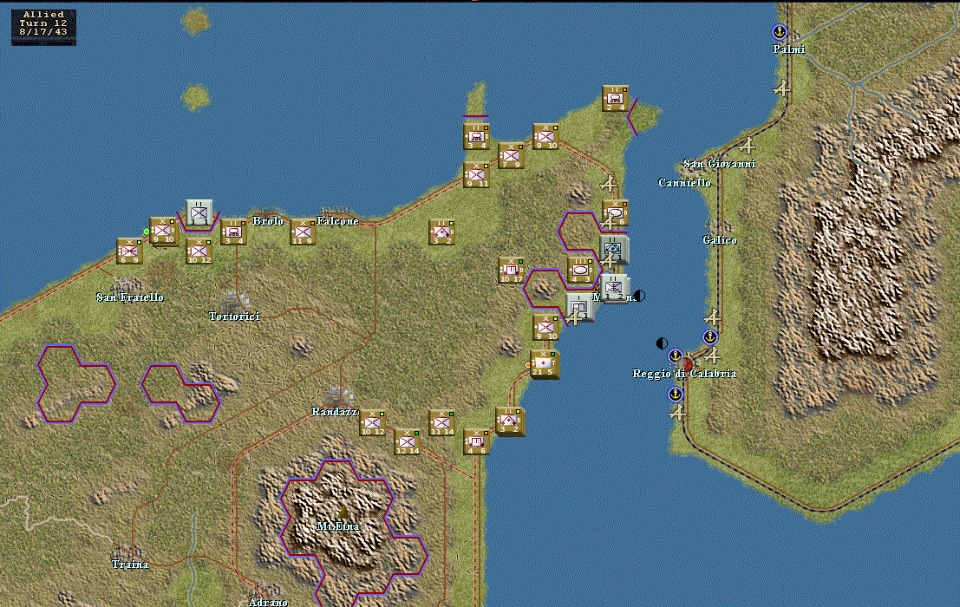Viewport: 960px width, 607px height.
Task: Select the 9-10 infantry unit above the HQ
Action: click(545, 328)
